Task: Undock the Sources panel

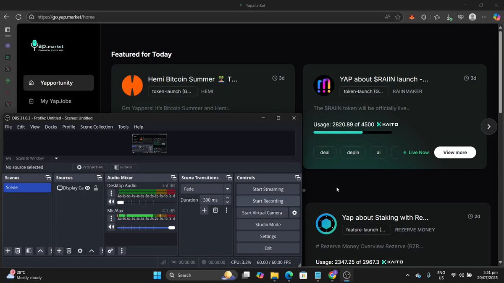Action: coord(99,178)
